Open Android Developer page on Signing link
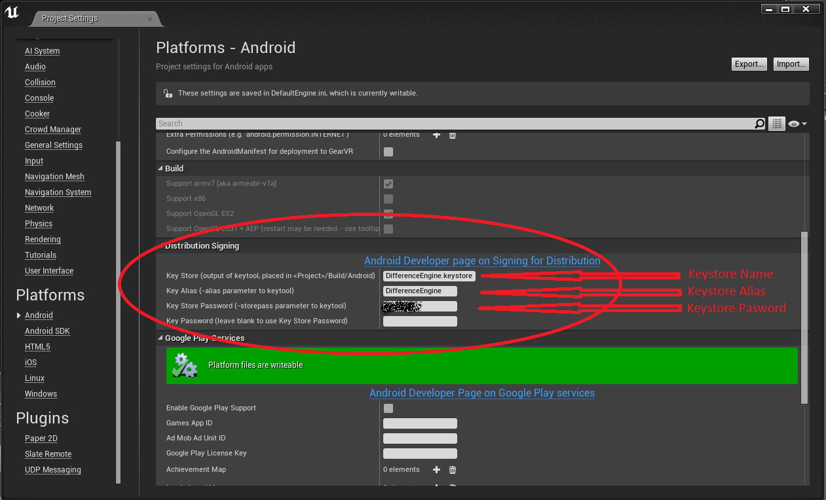826x500 pixels. coord(482,260)
